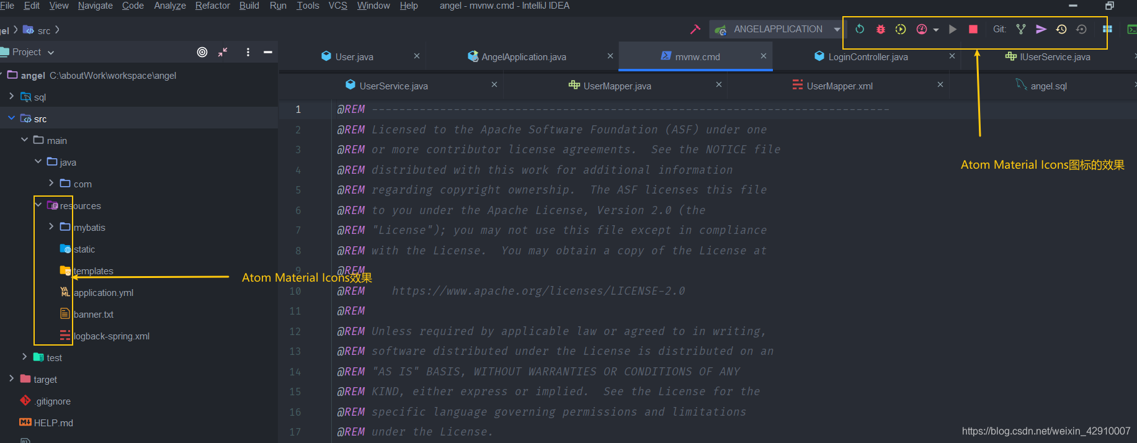The image size is (1137, 443).
Task: Push commits with the purple arrow icon
Action: [1041, 29]
